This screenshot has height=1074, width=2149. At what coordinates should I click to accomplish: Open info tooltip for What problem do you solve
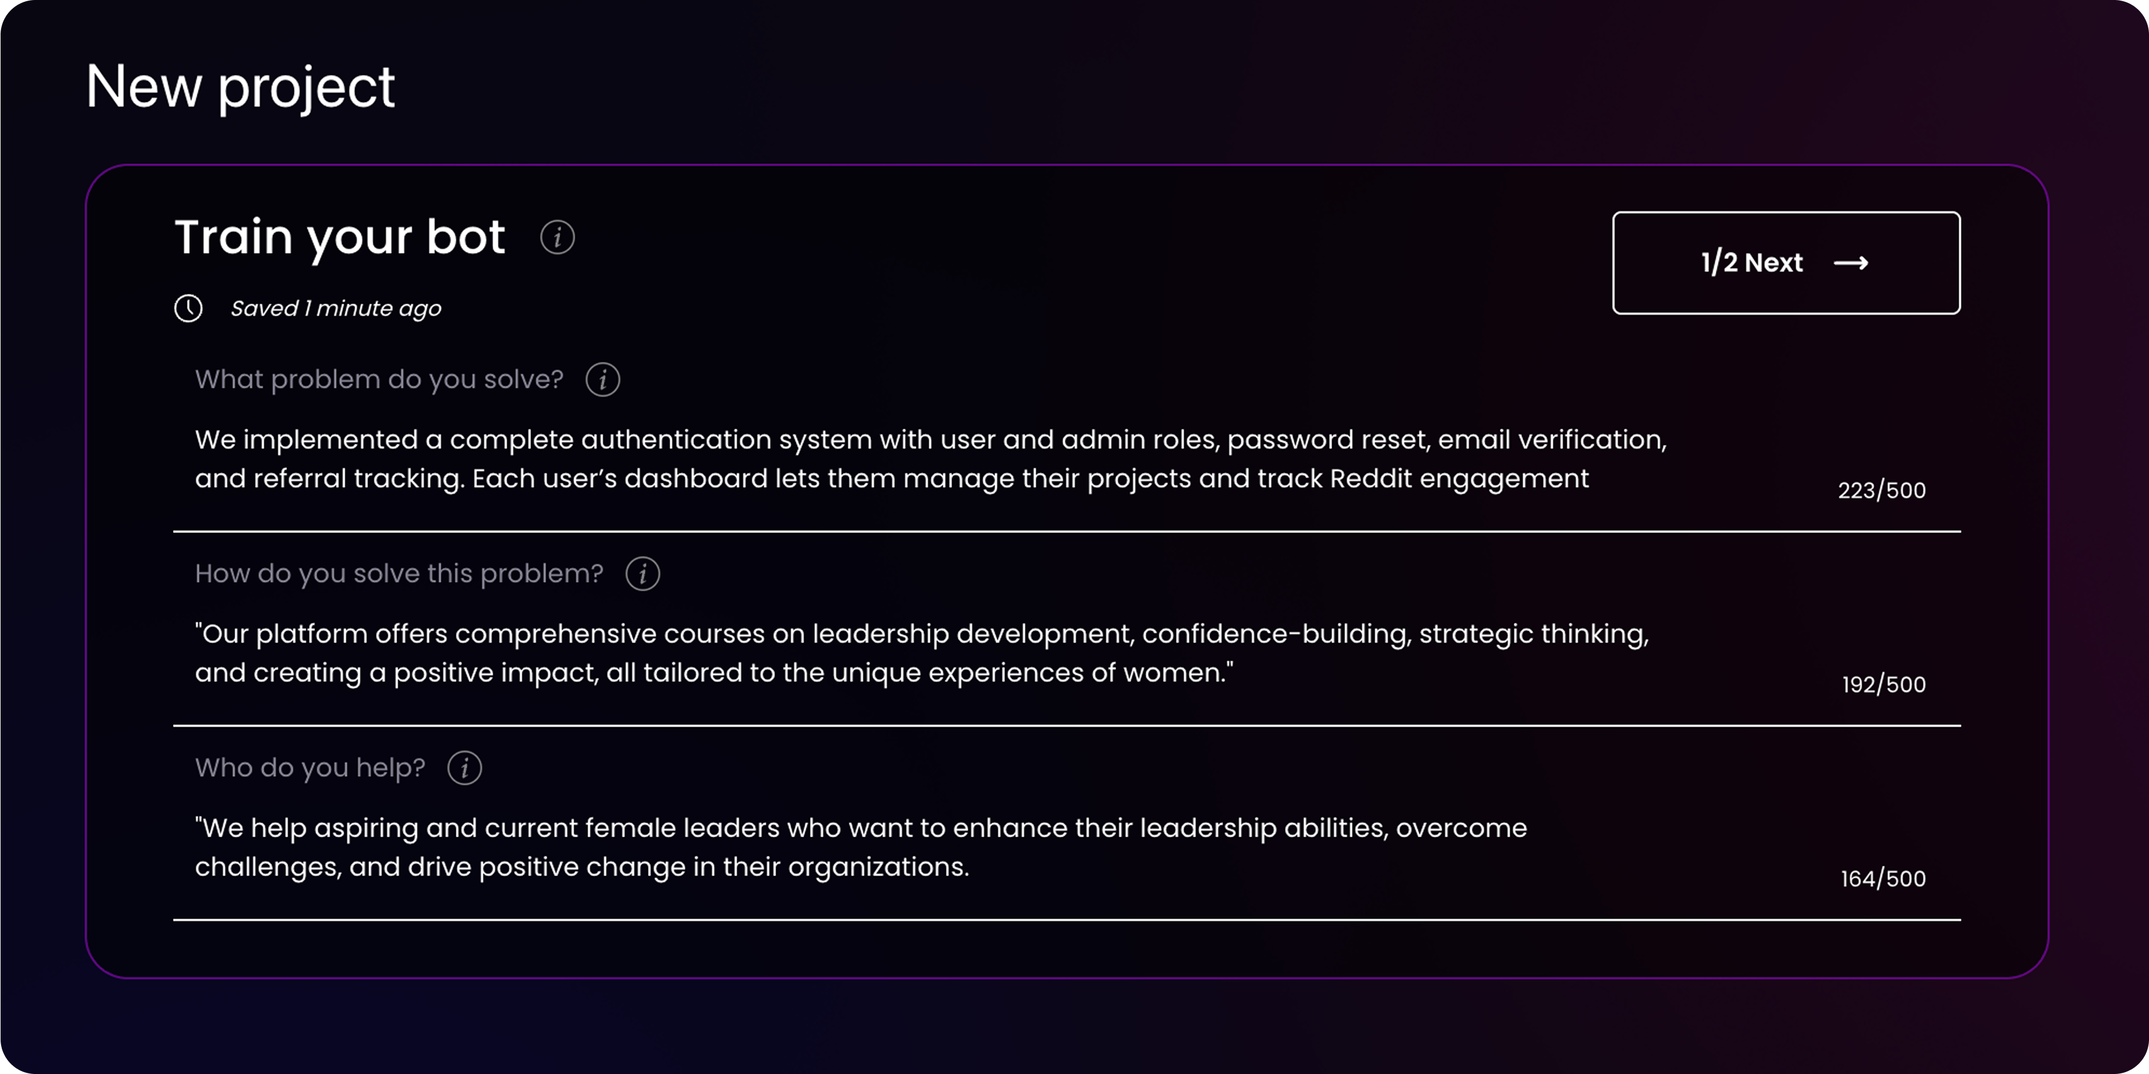pyautogui.click(x=603, y=380)
